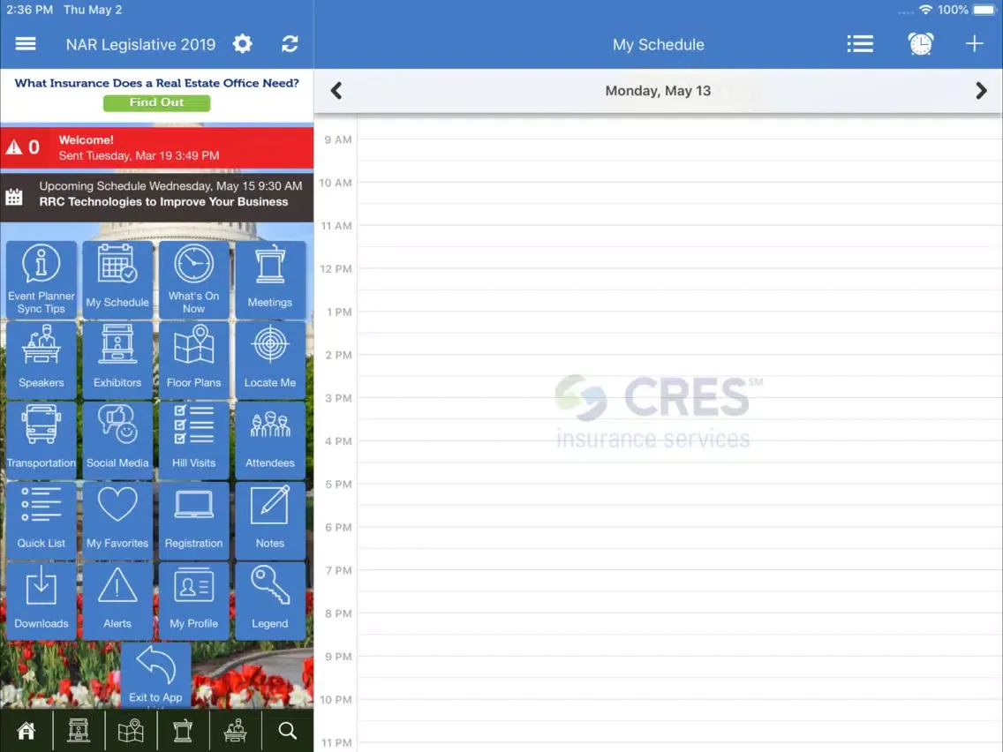
Task: Open Social Media tile
Action: 117,440
